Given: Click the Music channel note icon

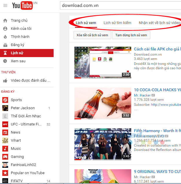Looking at the screenshot, I should pyautogui.click(x=5, y=149).
